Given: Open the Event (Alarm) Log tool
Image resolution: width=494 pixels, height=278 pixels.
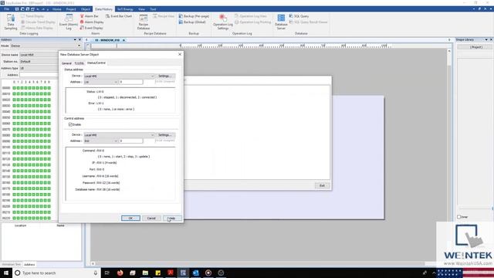Looking at the screenshot, I should click(x=69, y=22).
